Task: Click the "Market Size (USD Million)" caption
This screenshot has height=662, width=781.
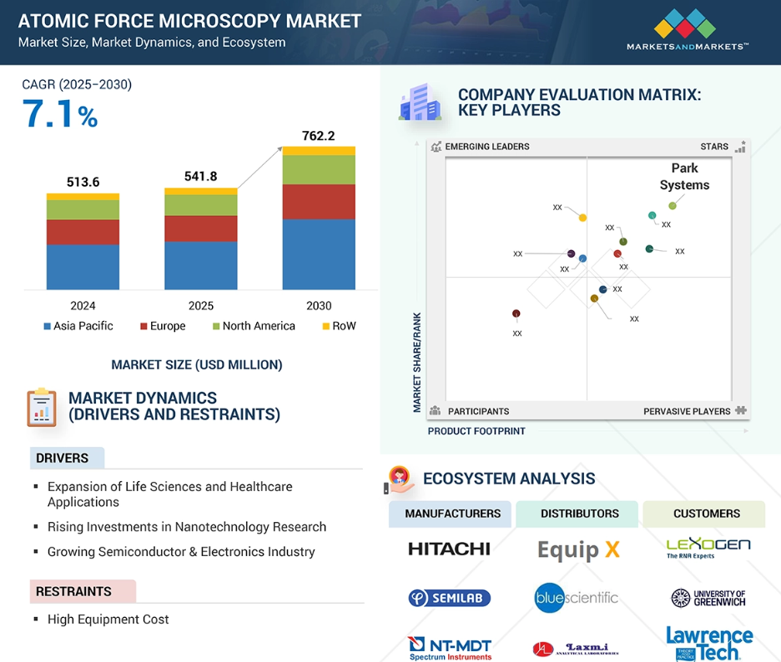Action: pyautogui.click(x=197, y=365)
